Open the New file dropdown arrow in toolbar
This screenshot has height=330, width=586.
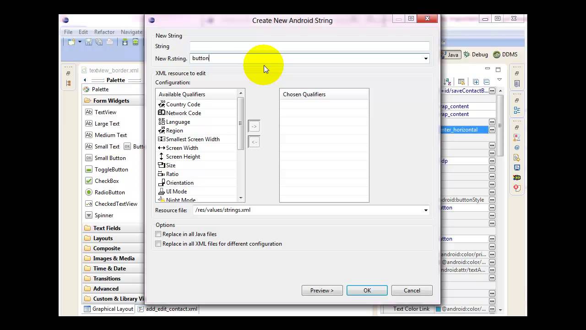pyautogui.click(x=80, y=42)
